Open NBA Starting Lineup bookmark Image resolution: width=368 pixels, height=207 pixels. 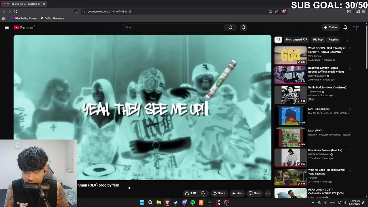[24, 18]
